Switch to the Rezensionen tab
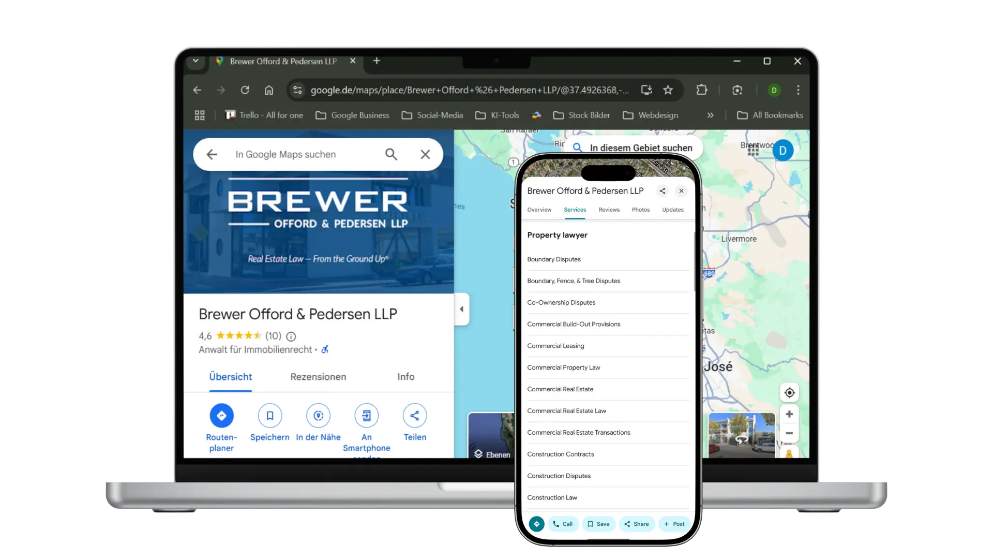This screenshot has width=993, height=559. point(318,377)
